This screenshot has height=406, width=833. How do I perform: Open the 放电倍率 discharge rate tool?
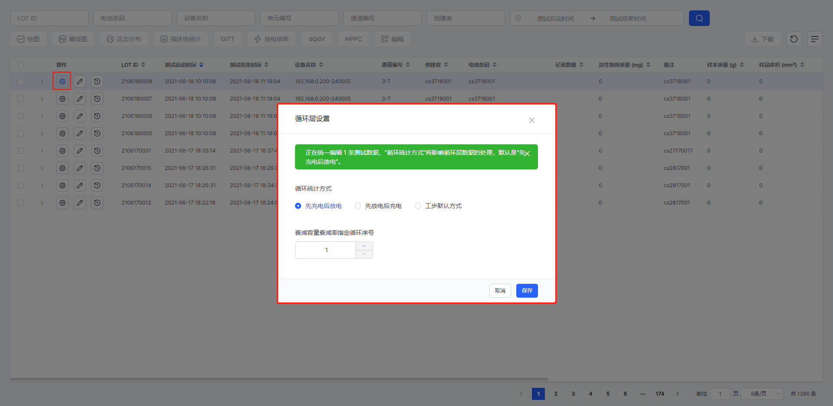click(x=272, y=39)
